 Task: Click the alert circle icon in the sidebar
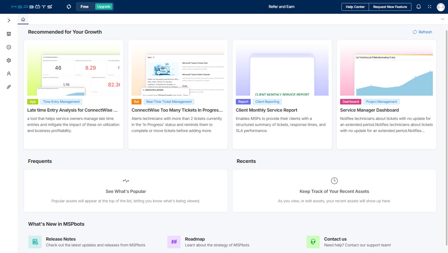tap(9, 47)
